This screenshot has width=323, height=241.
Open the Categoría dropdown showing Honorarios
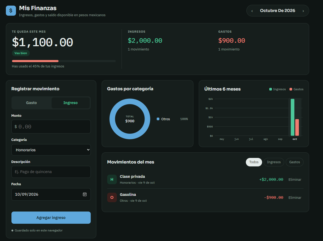click(x=51, y=150)
